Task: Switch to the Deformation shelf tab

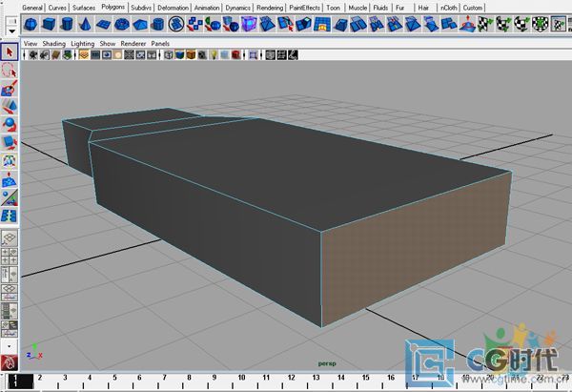Action: coord(173,8)
